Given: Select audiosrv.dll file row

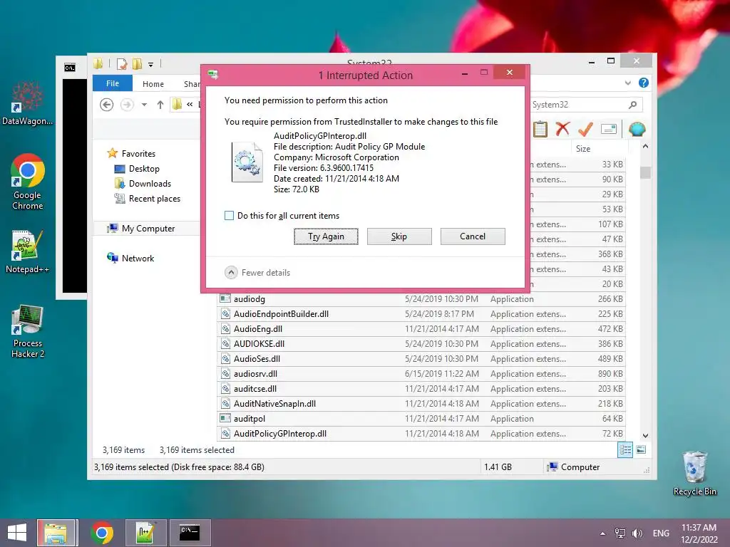Looking at the screenshot, I should (x=421, y=373).
